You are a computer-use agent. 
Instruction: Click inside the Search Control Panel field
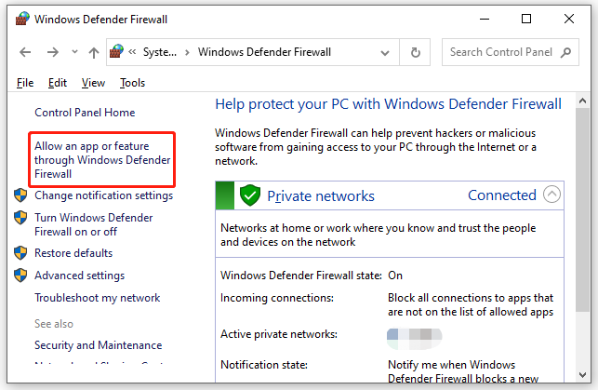click(x=502, y=52)
